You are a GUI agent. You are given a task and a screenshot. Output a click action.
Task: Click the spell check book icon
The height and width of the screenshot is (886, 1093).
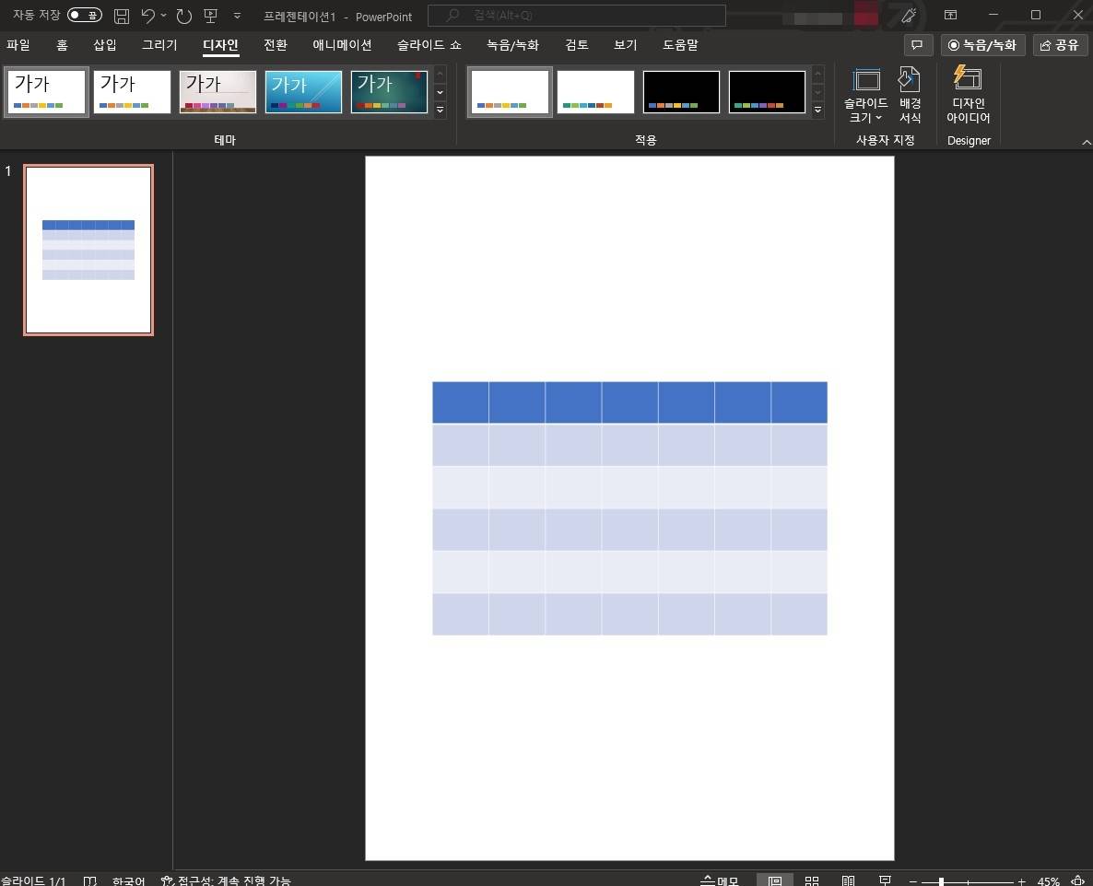pos(90,880)
